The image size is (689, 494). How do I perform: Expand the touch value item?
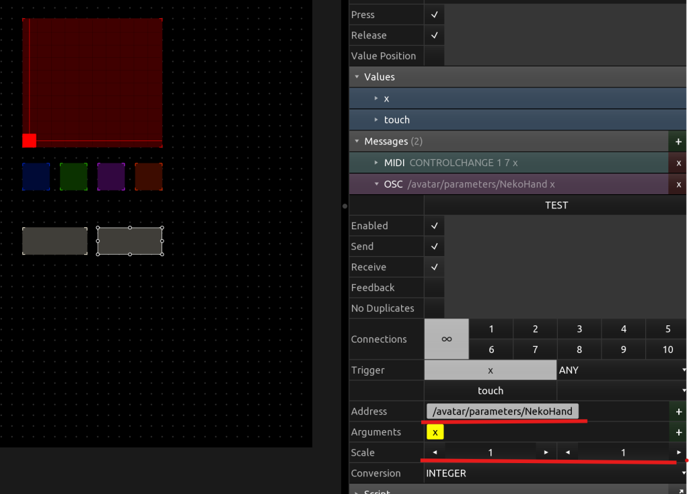point(376,120)
